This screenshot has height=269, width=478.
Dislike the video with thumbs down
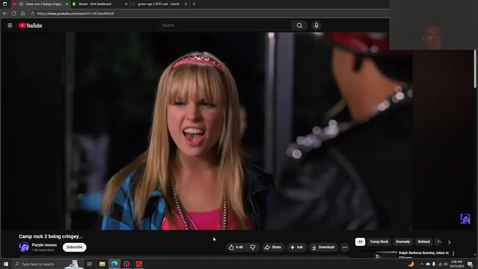[253, 247]
